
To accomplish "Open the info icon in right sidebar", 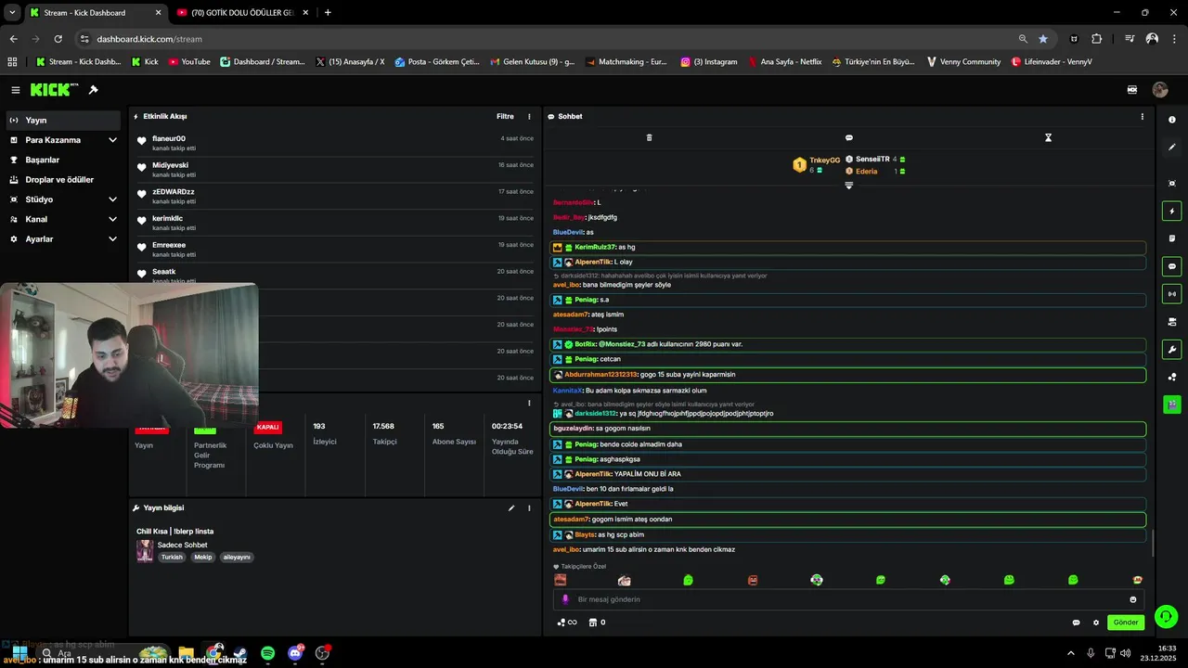I will 1172,120.
